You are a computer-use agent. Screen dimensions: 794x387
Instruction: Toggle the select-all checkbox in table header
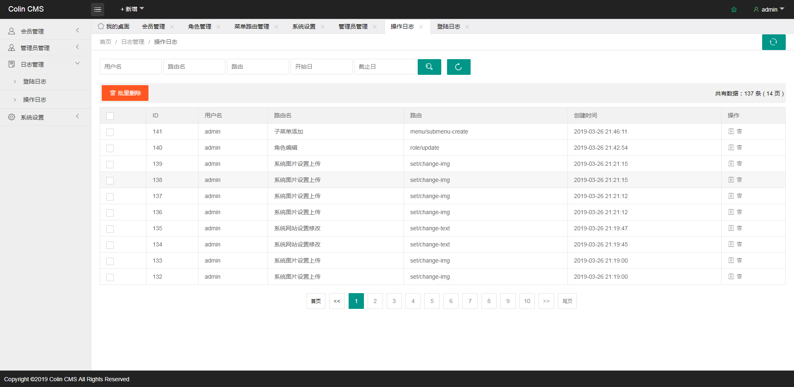click(110, 116)
